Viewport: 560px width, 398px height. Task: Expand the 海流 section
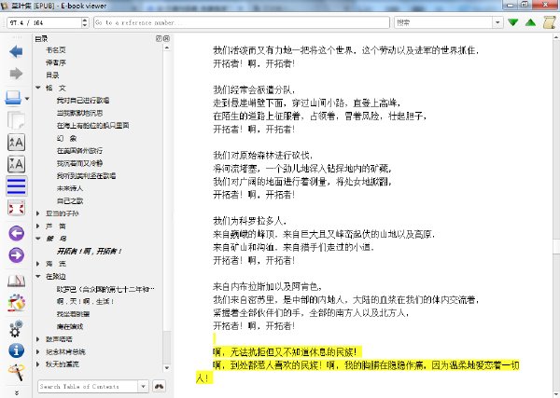click(x=38, y=264)
